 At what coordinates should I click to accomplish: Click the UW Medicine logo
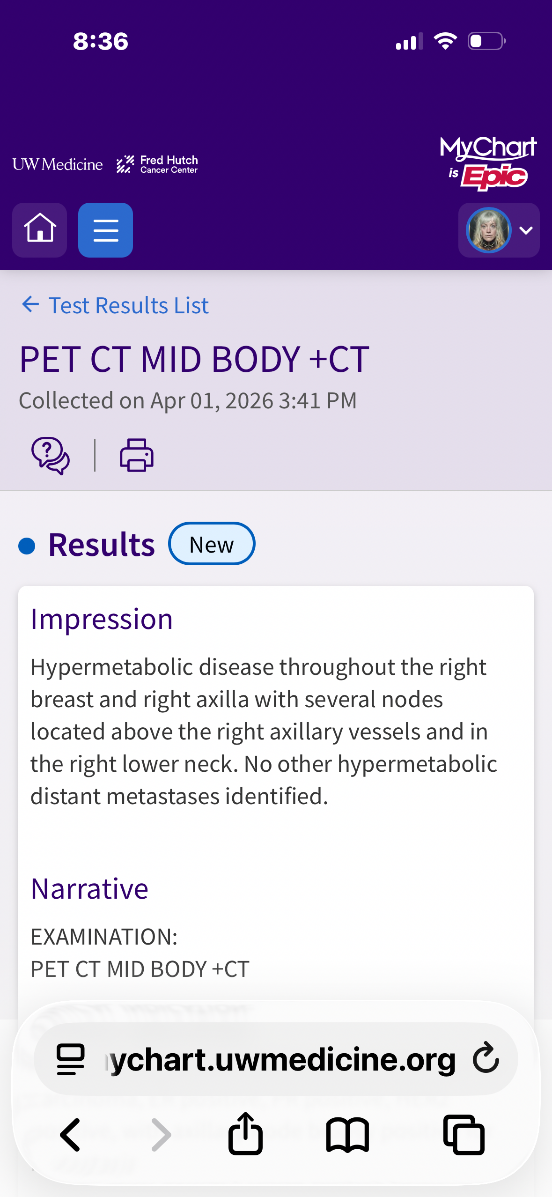pyautogui.click(x=58, y=164)
